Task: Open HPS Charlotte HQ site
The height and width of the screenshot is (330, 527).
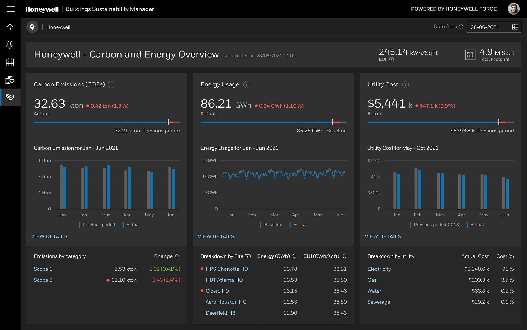Action: point(227,269)
